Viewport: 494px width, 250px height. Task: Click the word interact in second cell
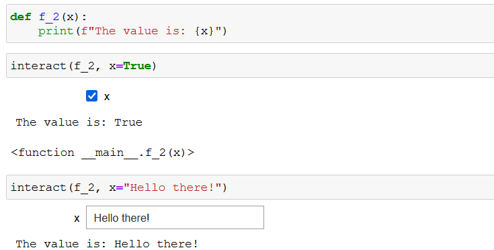tap(38, 66)
